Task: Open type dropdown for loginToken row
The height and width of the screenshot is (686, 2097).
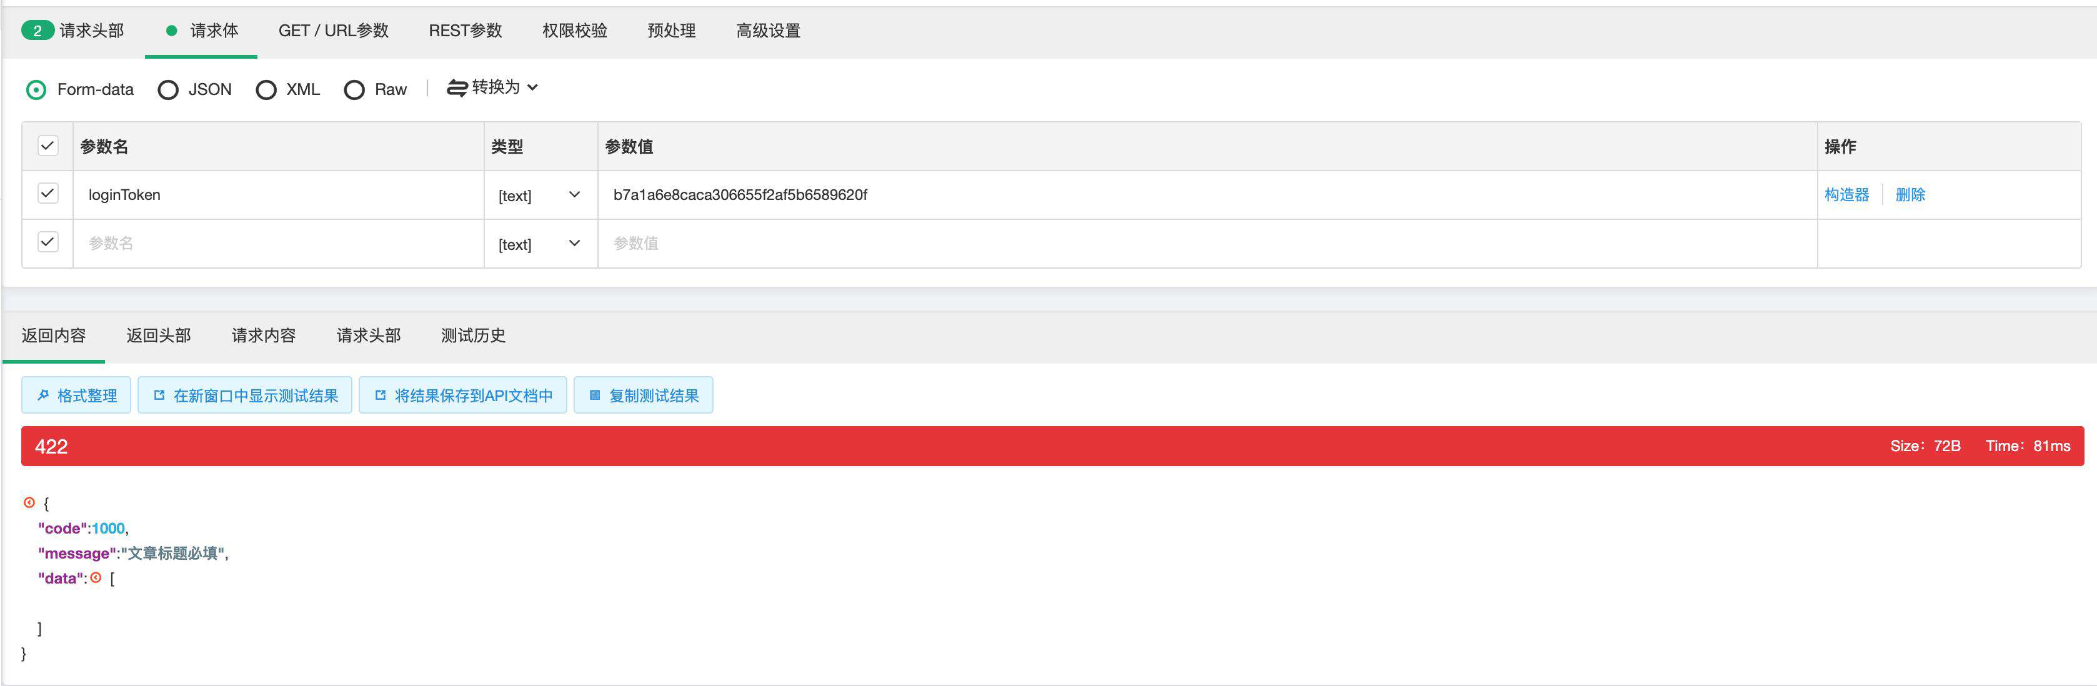Action: pos(540,196)
